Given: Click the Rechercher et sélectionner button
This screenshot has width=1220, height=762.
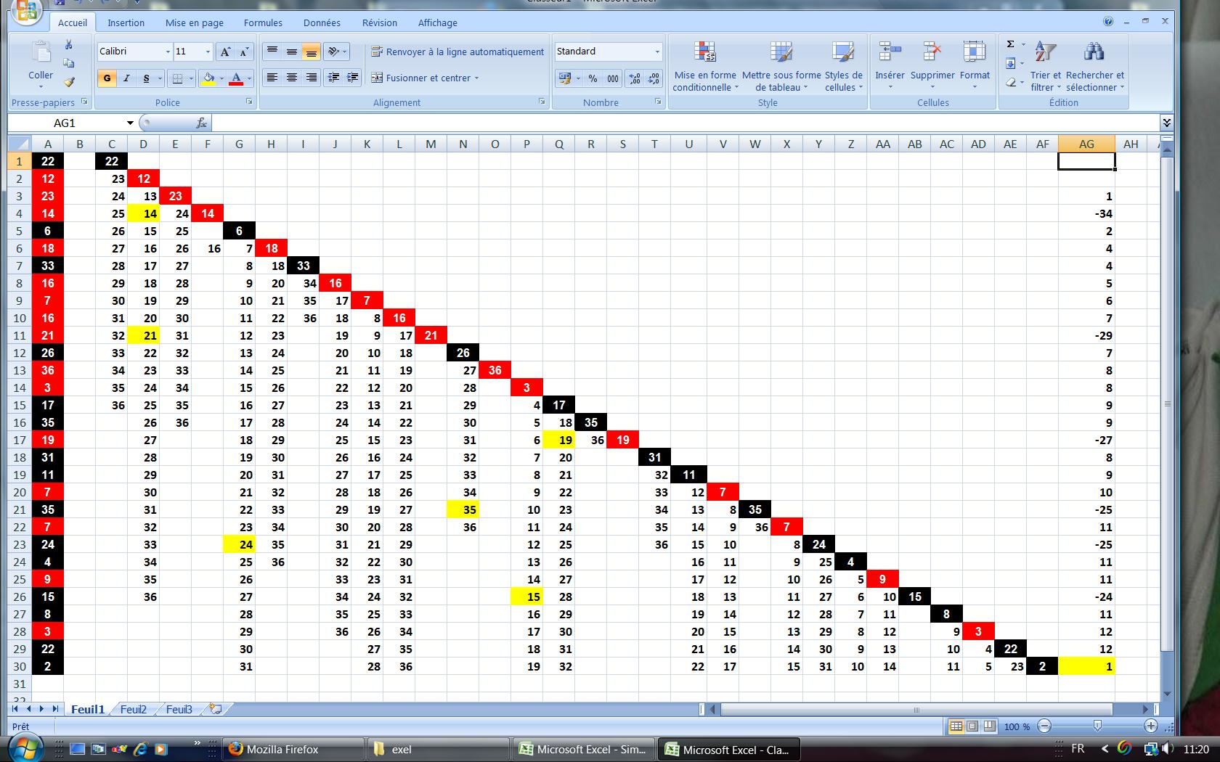Looking at the screenshot, I should click(x=1094, y=67).
